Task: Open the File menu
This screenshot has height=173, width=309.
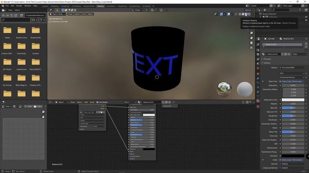Action: pyautogui.click(x=7, y=6)
